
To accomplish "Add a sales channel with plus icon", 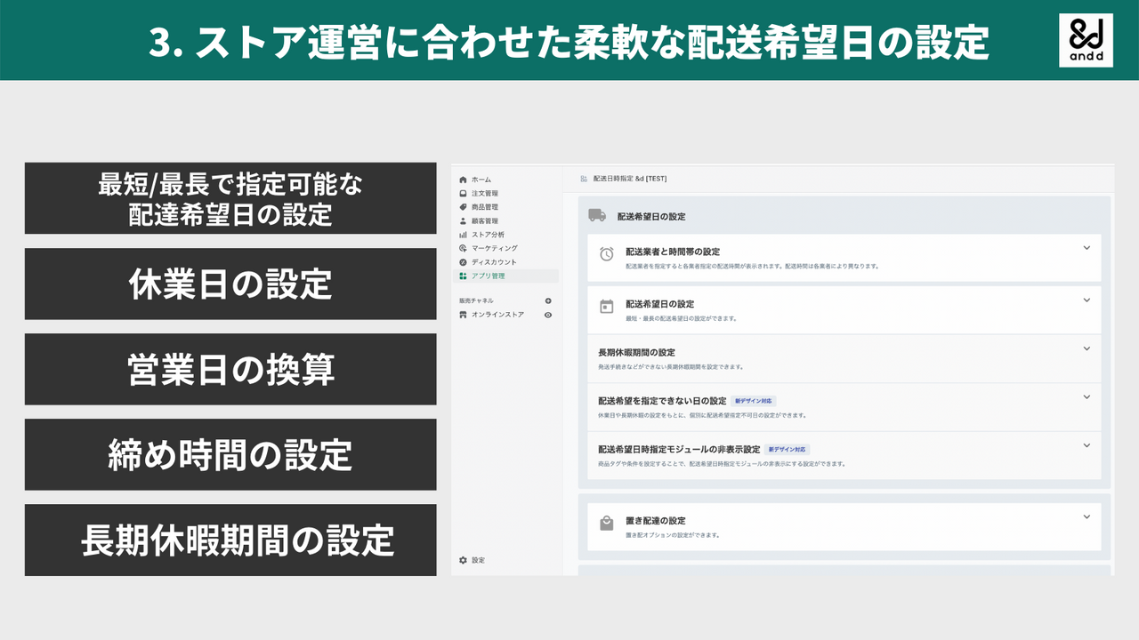I will click(548, 301).
